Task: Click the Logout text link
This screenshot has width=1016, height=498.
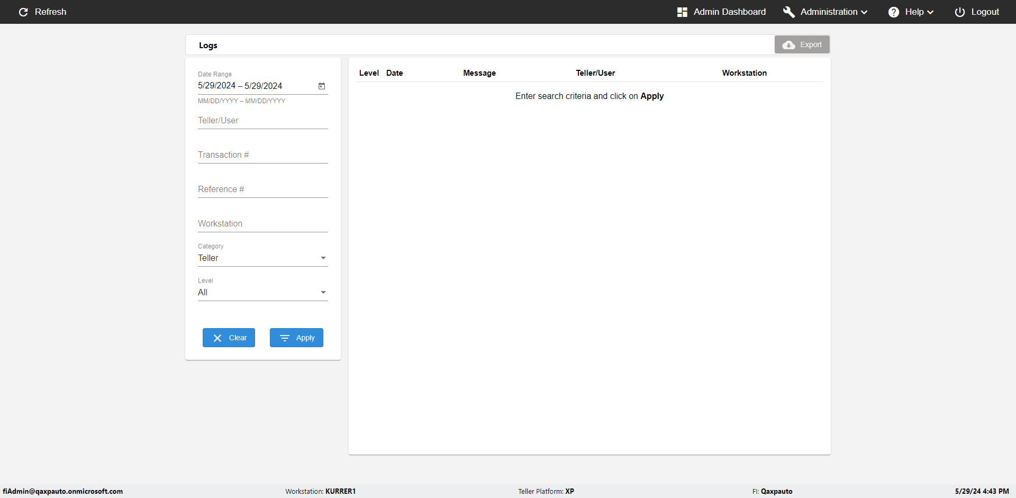Action: (985, 12)
